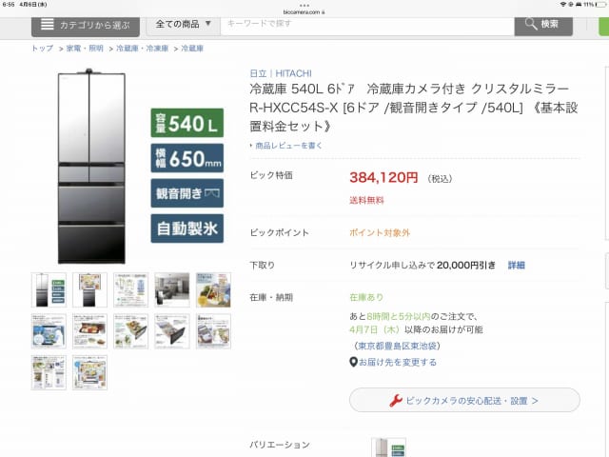This screenshot has width=609, height=457.
Task: Select the 540L capacity badge
Action: (x=187, y=123)
